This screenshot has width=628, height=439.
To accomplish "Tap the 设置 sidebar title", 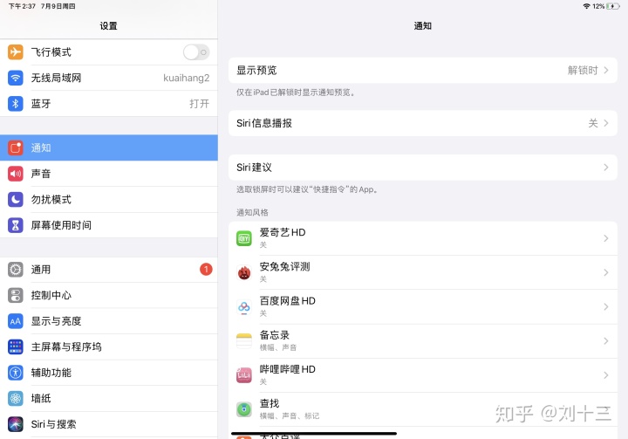I will pyautogui.click(x=108, y=26).
